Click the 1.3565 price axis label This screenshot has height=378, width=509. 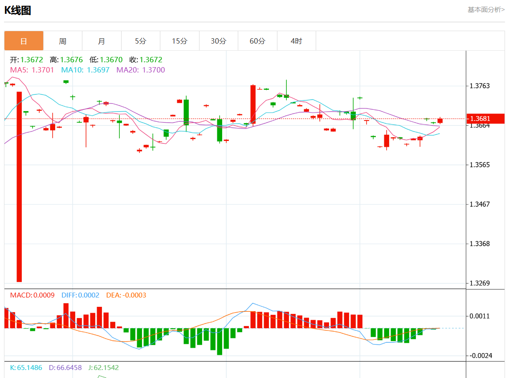coord(480,165)
